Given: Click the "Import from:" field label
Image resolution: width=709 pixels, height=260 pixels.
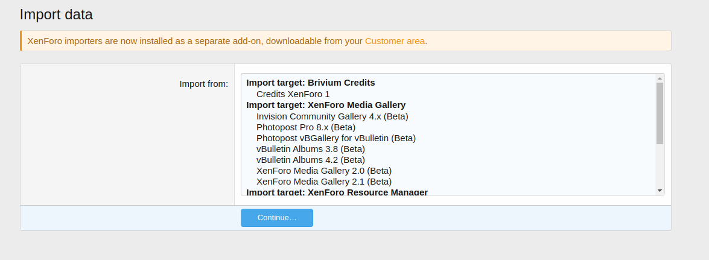Looking at the screenshot, I should (203, 83).
